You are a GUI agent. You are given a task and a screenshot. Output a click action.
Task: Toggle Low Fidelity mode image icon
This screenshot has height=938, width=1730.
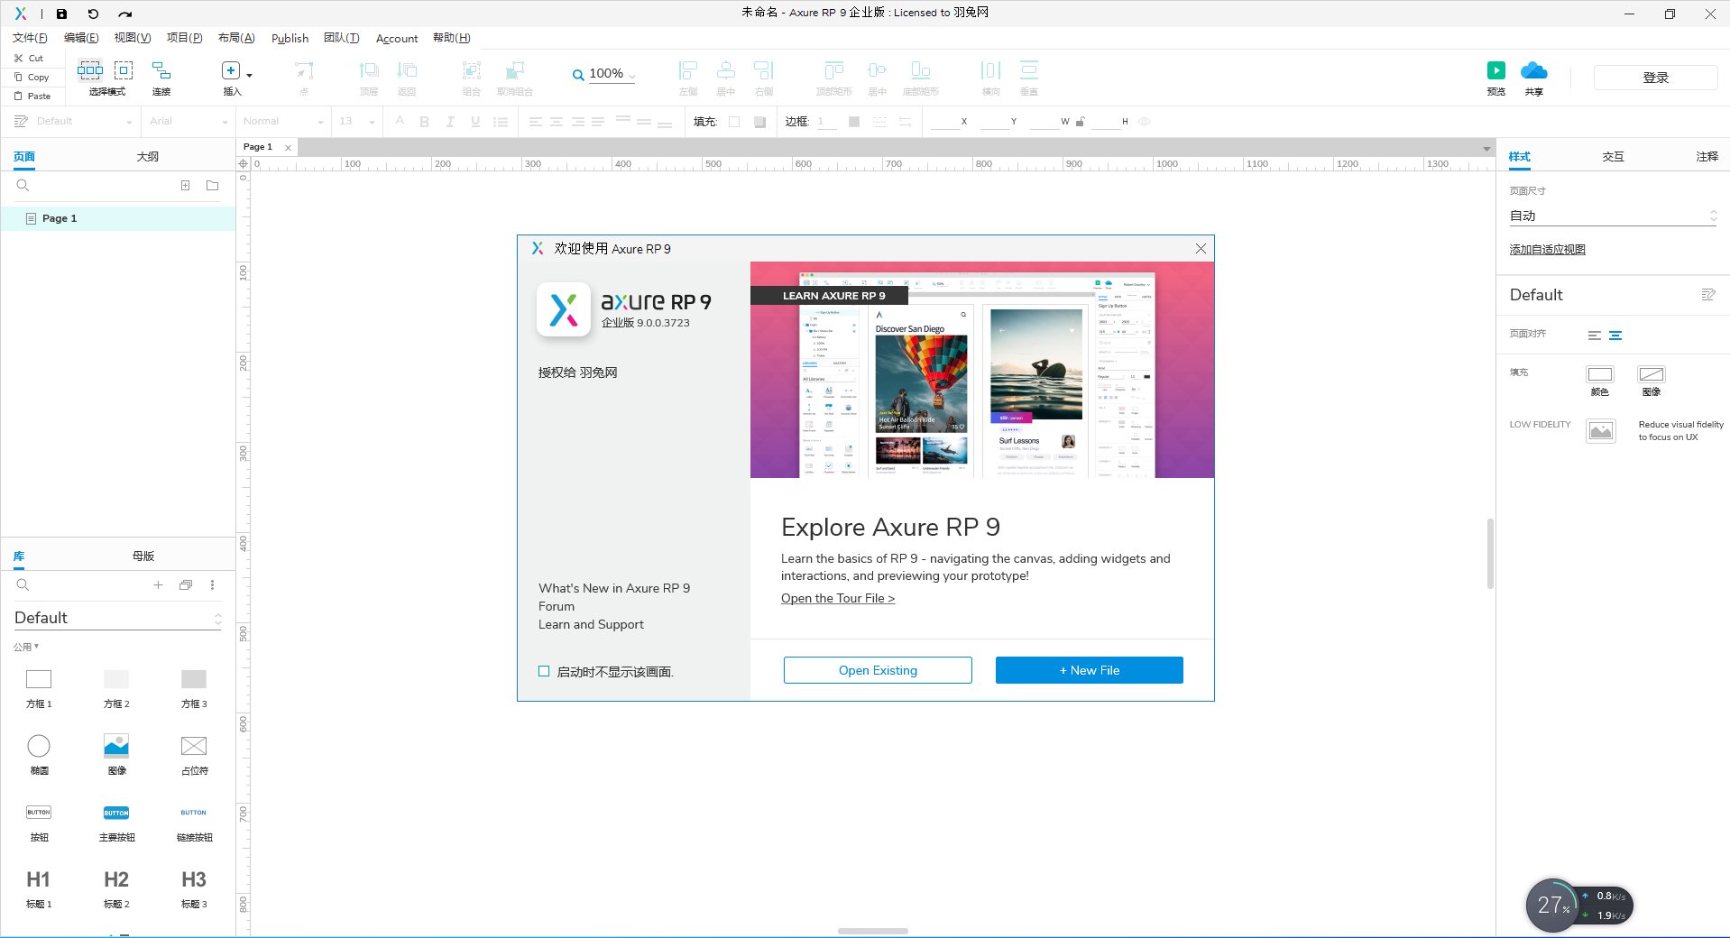point(1601,431)
